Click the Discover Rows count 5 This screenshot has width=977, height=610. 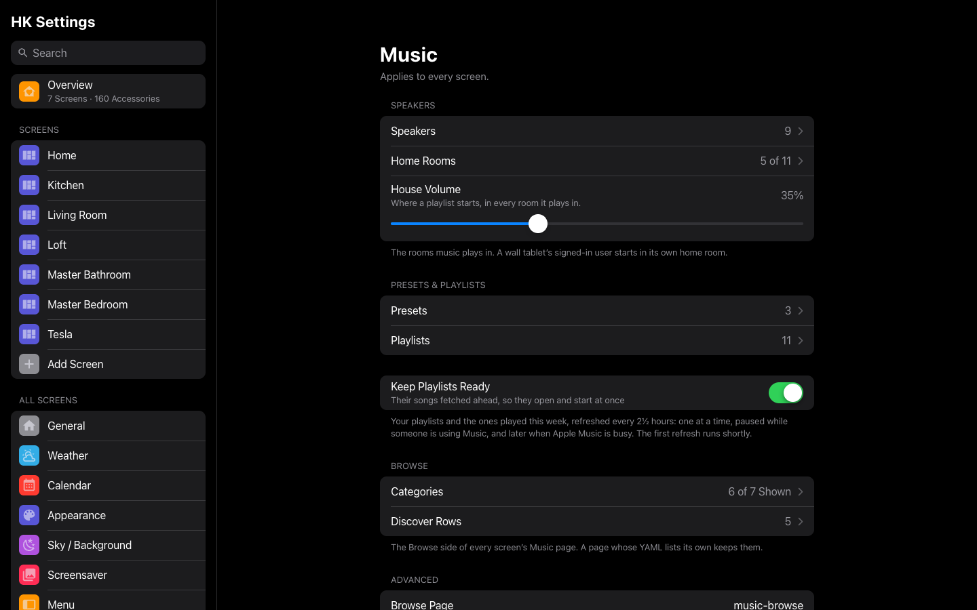pyautogui.click(x=788, y=521)
